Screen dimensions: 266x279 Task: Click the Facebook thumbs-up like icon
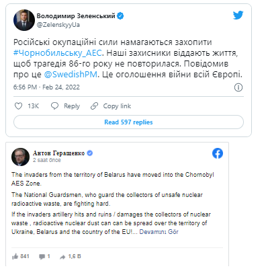15,256
